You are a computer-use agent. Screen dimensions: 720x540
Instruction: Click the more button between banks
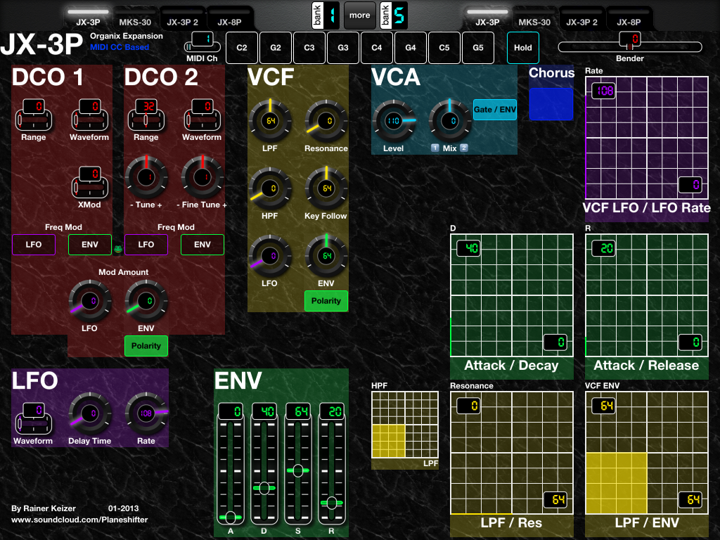(x=359, y=15)
